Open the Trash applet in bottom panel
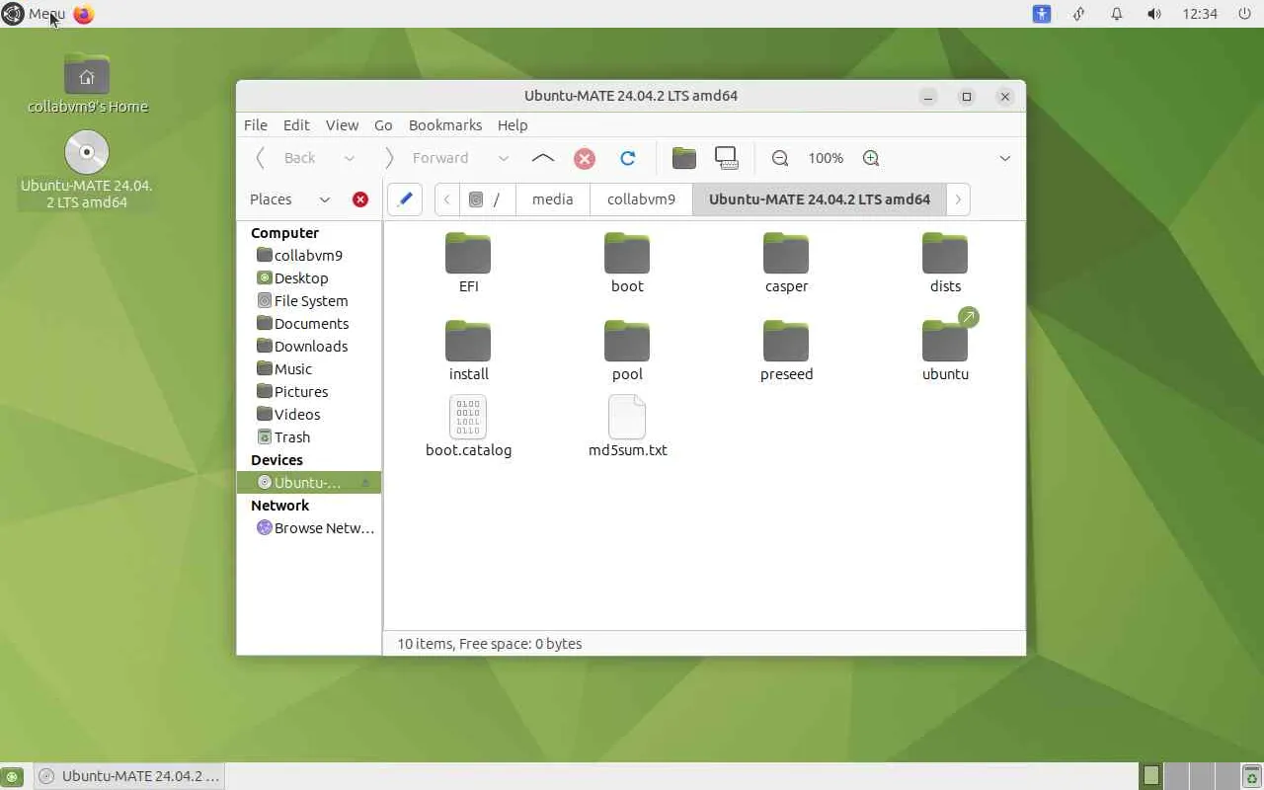Viewport: 1264px width, 790px height. pos(1251,776)
